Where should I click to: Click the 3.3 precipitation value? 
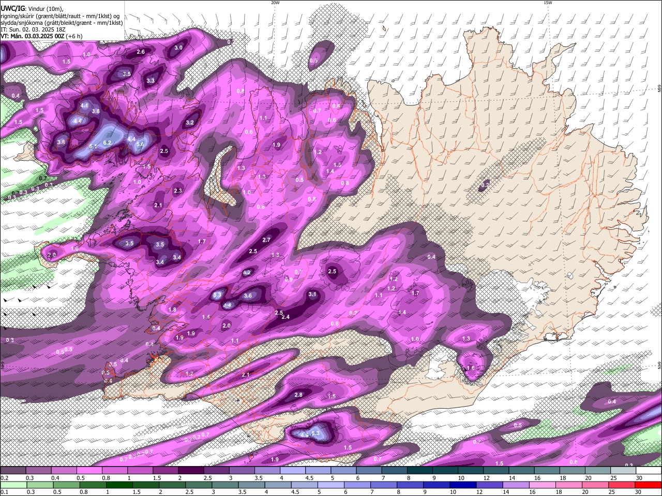pyautogui.click(x=151, y=81)
